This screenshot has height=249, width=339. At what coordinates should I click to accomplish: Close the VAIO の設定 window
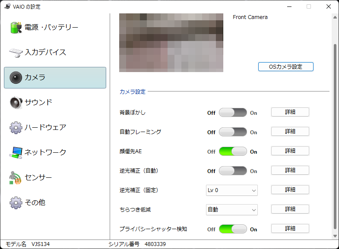(329, 7)
